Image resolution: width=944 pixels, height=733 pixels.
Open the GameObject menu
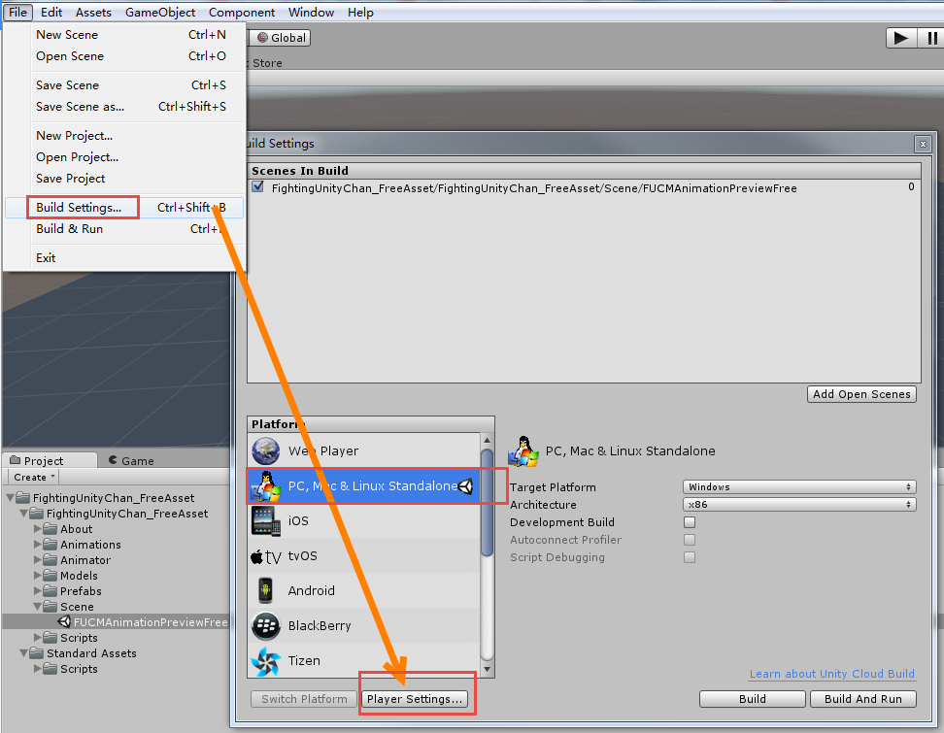(160, 12)
